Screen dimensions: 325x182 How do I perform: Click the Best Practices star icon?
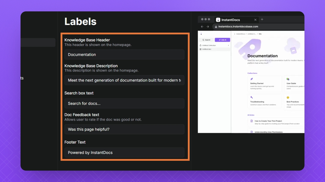288,97
